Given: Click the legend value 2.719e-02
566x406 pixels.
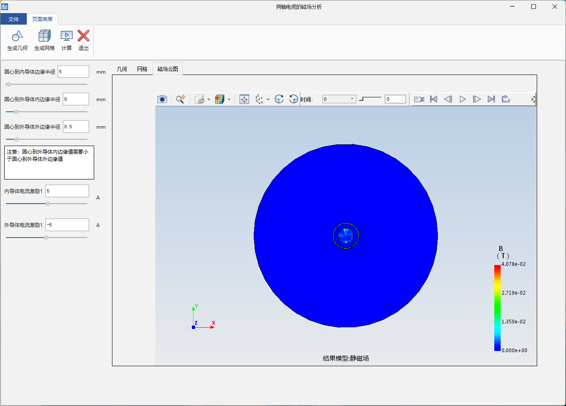Looking at the screenshot, I should [513, 293].
